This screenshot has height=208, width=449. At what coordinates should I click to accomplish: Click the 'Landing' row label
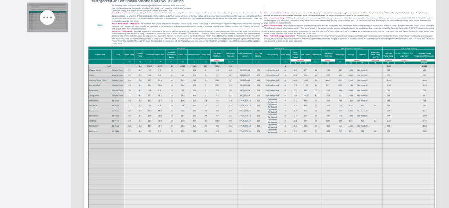(92, 121)
